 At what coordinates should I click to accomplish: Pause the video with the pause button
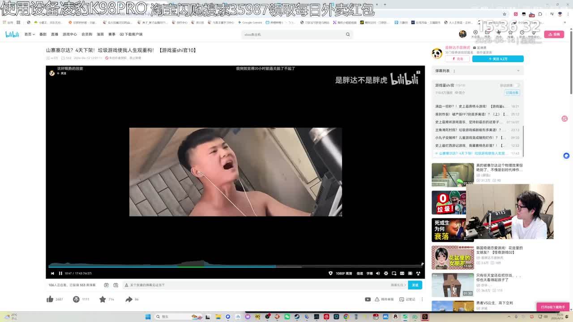pyautogui.click(x=60, y=273)
